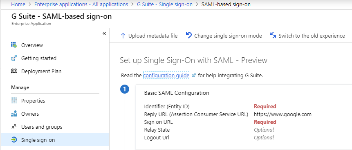Navigate to Enterprise applications - All applications breadcrumb
Screen dimensions: 352x150
pos(81,4)
